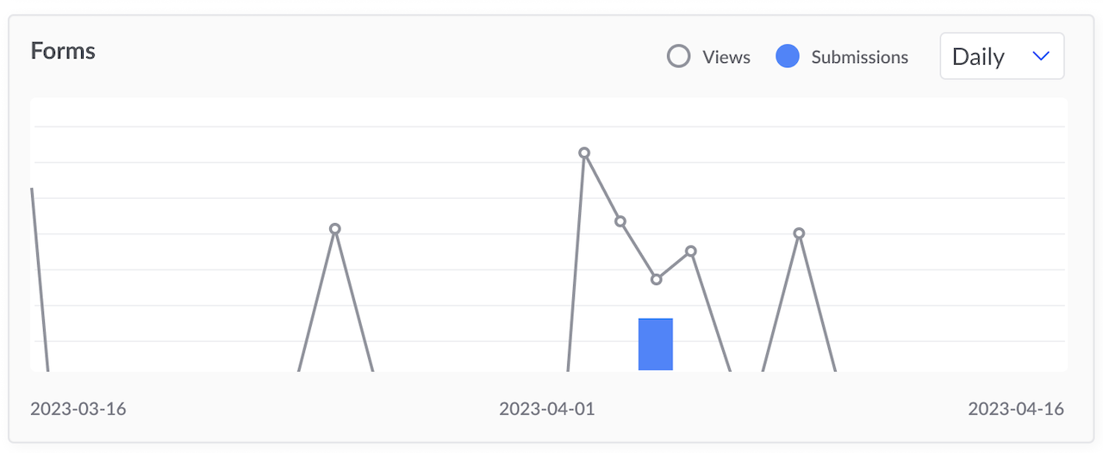The height and width of the screenshot is (453, 1103).
Task: Click the highest Views data point
Action: click(584, 153)
